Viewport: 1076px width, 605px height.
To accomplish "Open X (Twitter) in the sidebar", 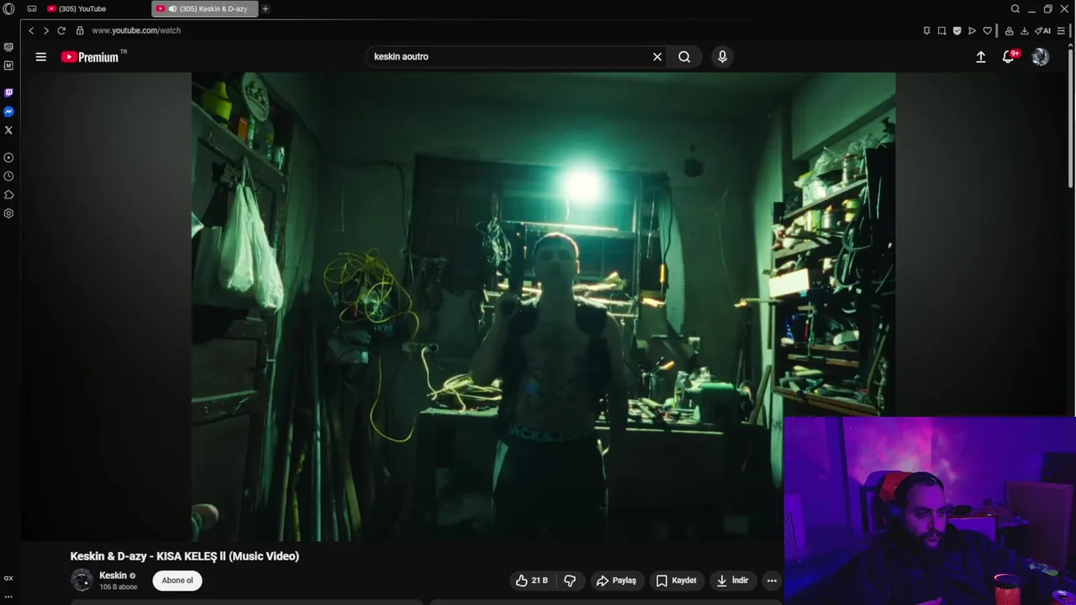I will [x=8, y=130].
